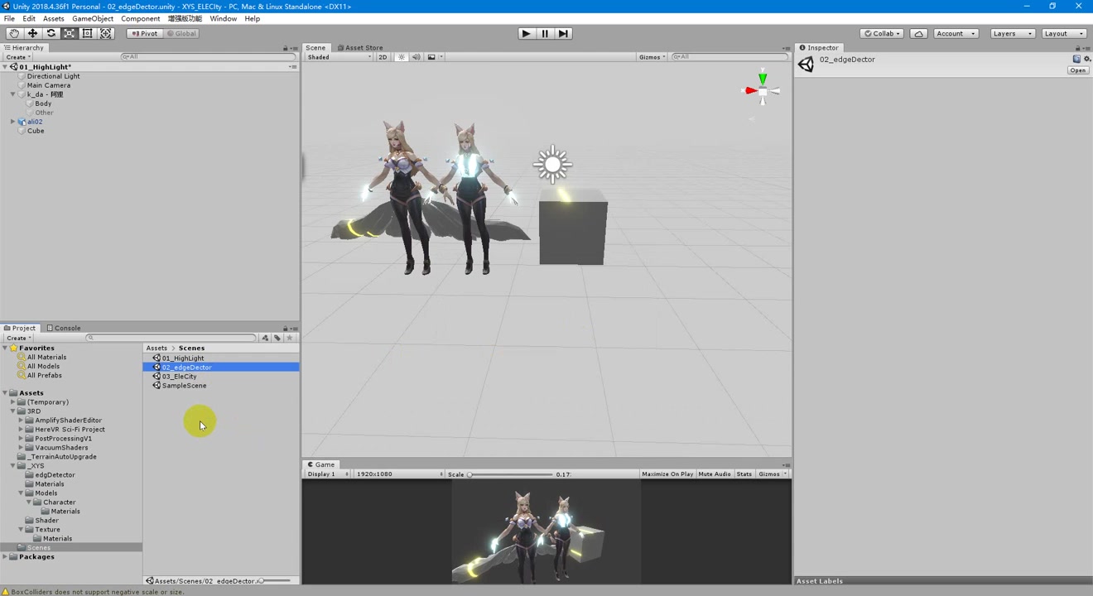Toggle scene lighting
The width and height of the screenshot is (1093, 596).
pyautogui.click(x=402, y=57)
